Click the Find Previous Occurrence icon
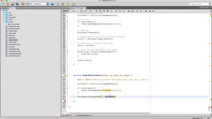Screen dimensions: 212x119 [x=100, y=11]
